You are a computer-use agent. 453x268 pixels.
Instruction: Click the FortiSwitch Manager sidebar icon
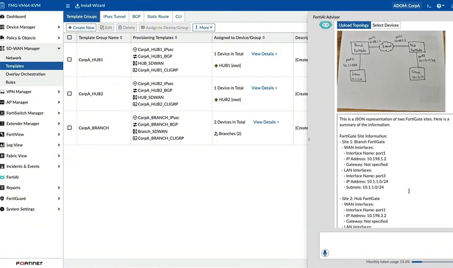[x=3, y=113]
